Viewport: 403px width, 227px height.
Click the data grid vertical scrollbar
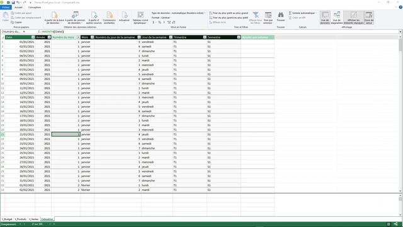(400, 114)
